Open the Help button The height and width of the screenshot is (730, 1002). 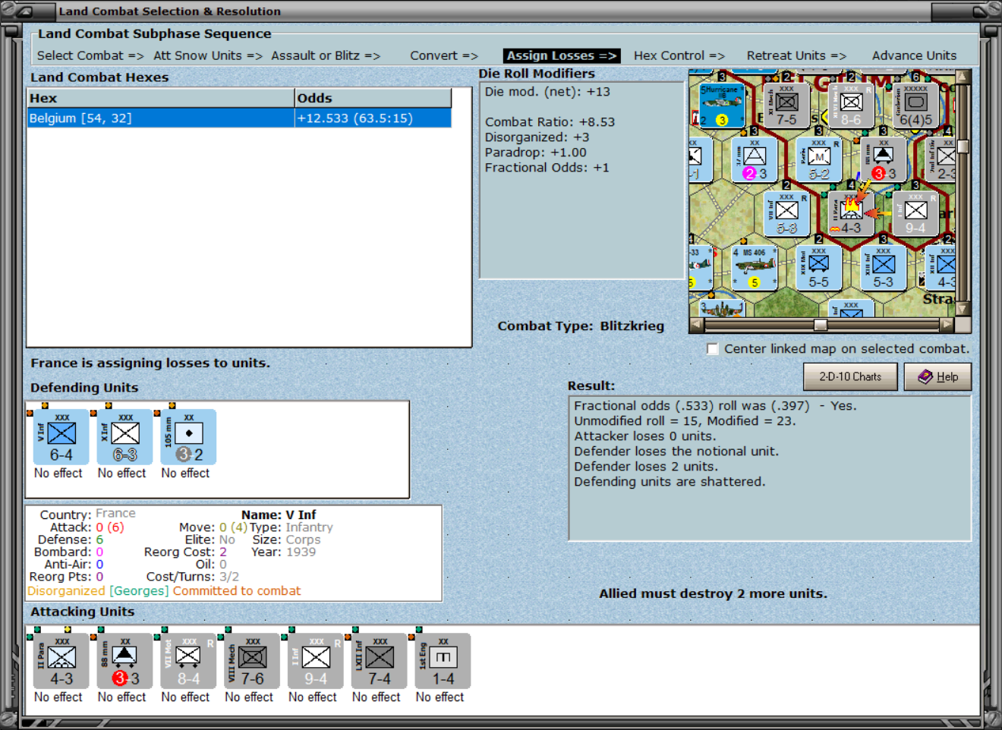tap(937, 376)
